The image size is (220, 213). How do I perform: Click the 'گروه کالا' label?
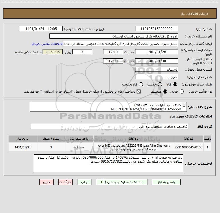[204, 127]
